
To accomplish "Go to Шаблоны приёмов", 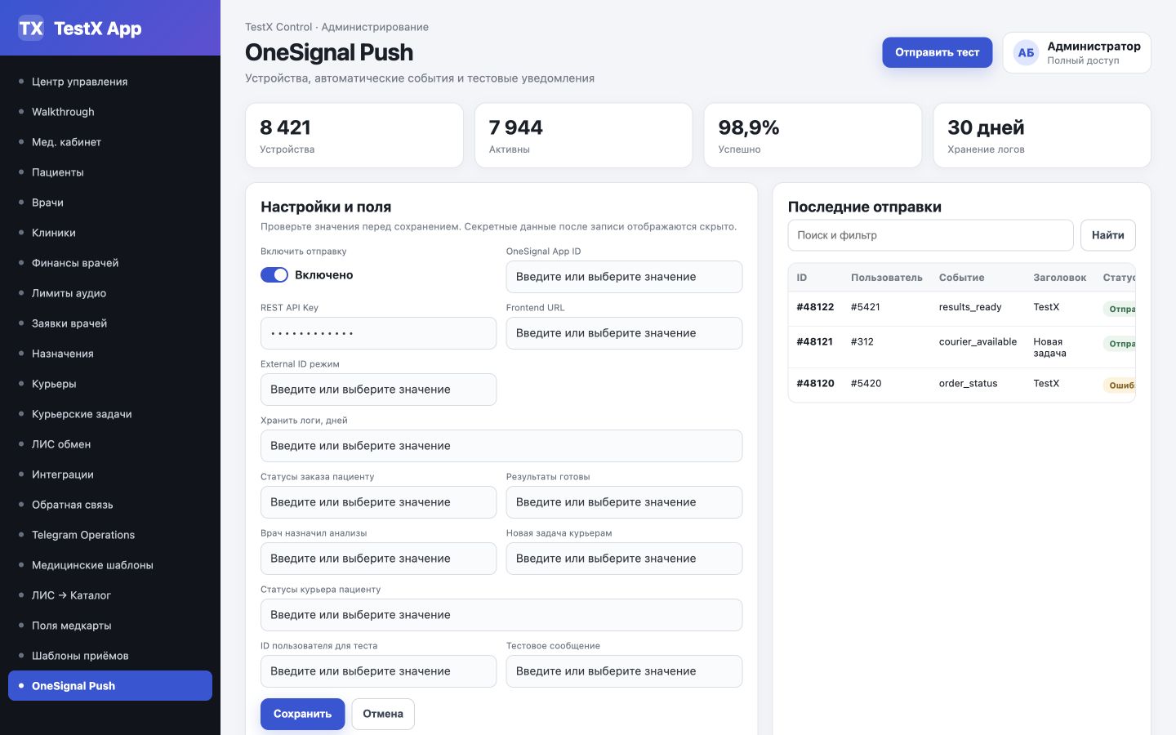I will (110, 656).
